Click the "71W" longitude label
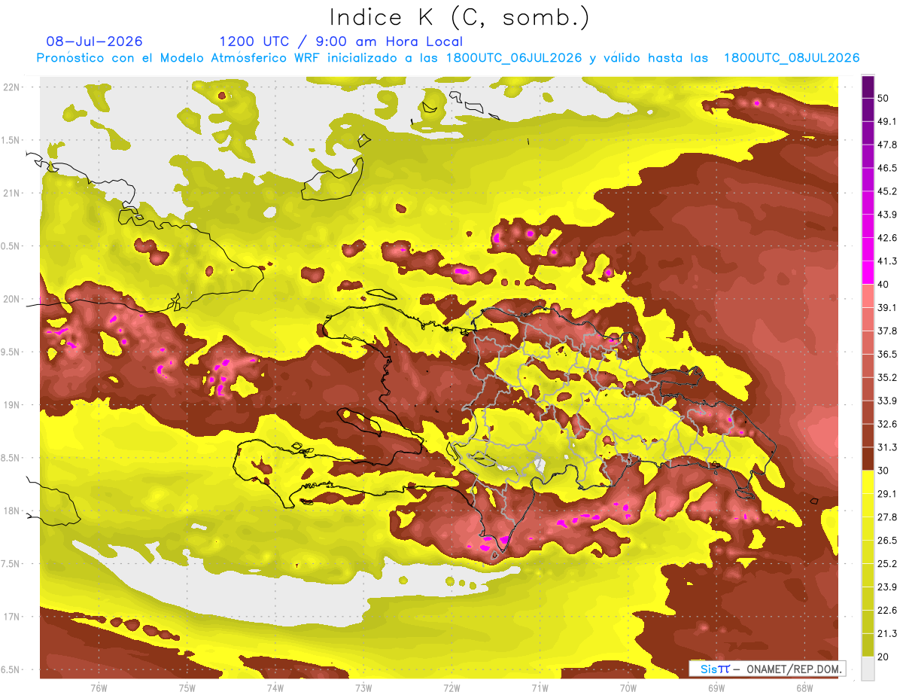Viewport: 903px width, 698px height. point(540,687)
